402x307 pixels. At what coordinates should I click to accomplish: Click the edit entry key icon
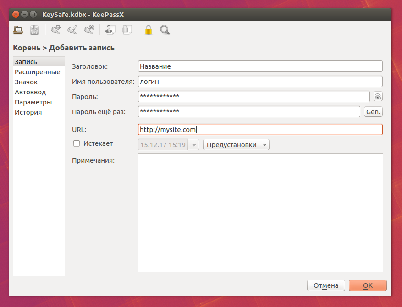point(72,30)
